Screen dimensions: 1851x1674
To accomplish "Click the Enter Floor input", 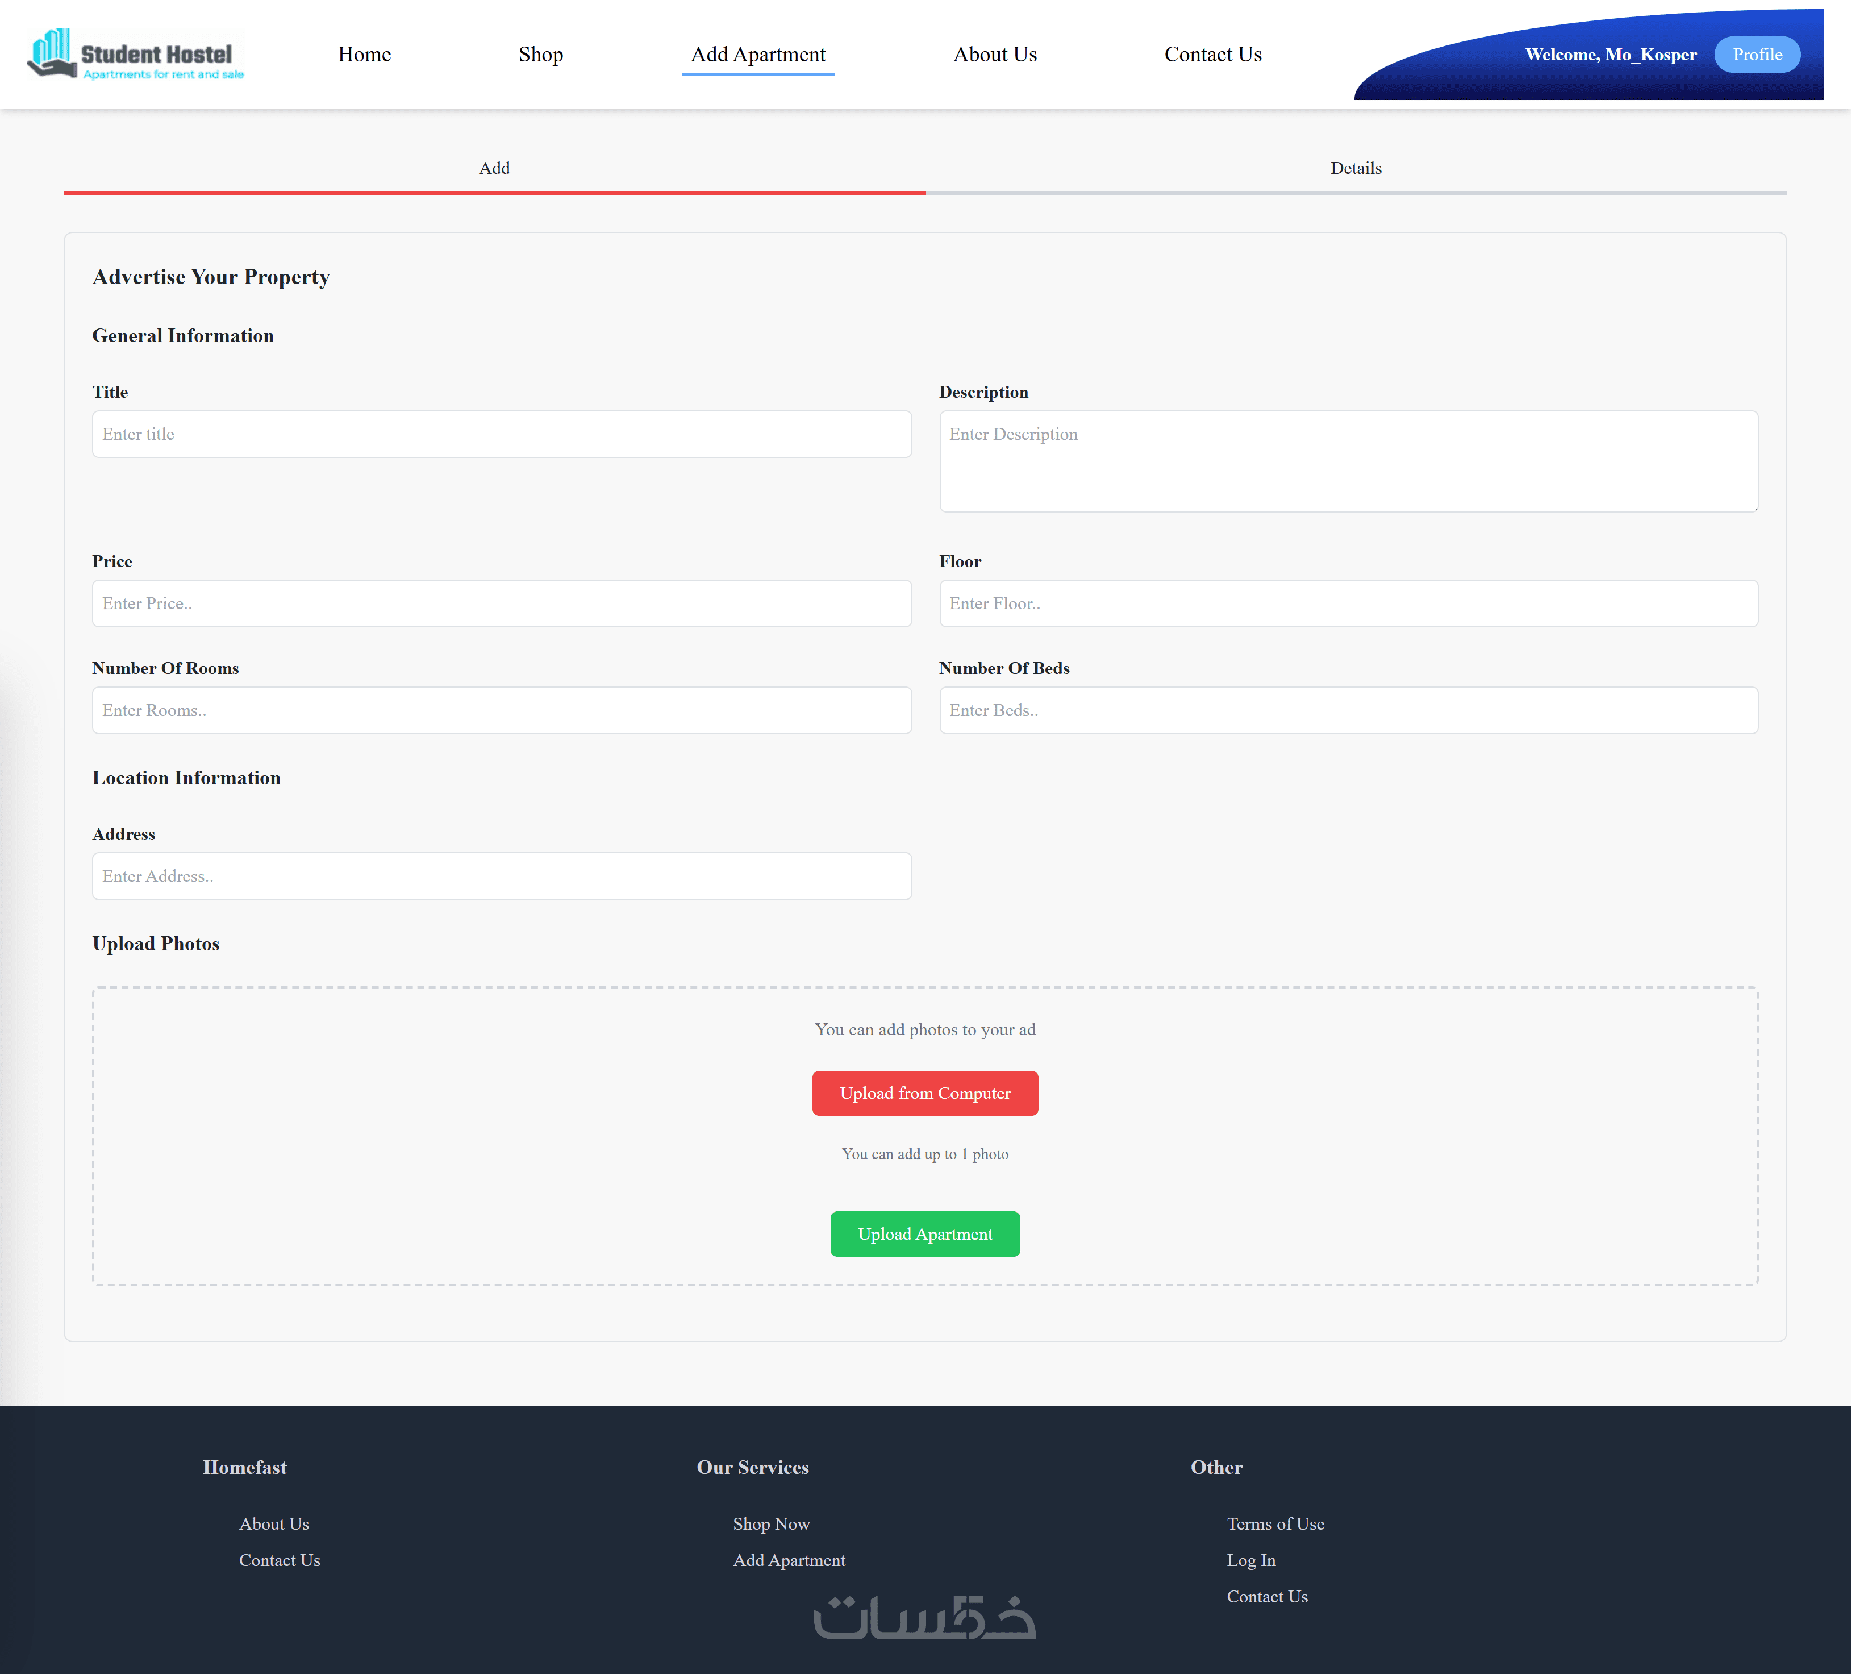I will click(1348, 603).
